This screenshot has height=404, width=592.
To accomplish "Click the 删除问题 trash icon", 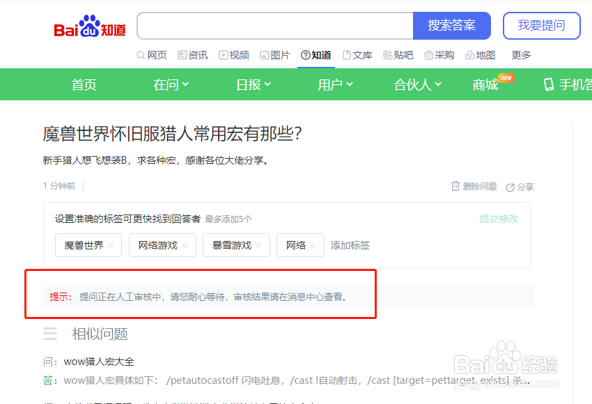I will coord(456,187).
